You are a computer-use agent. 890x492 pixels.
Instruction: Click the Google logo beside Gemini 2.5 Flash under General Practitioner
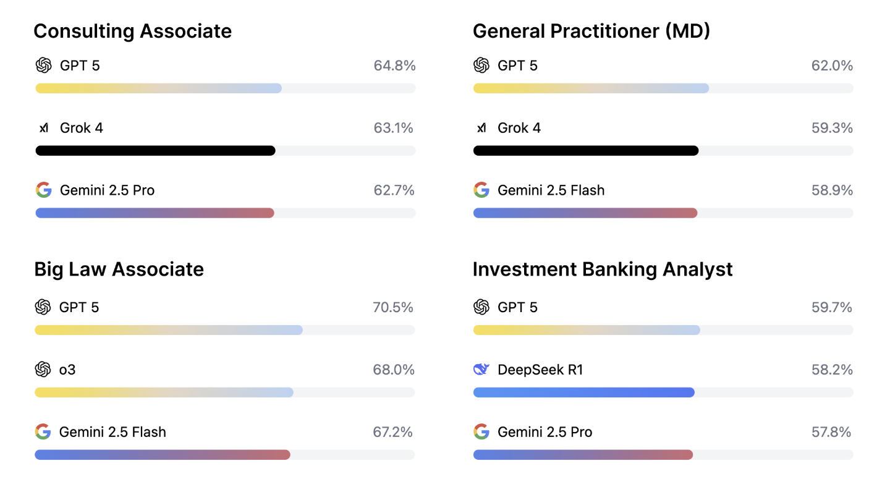tap(481, 190)
